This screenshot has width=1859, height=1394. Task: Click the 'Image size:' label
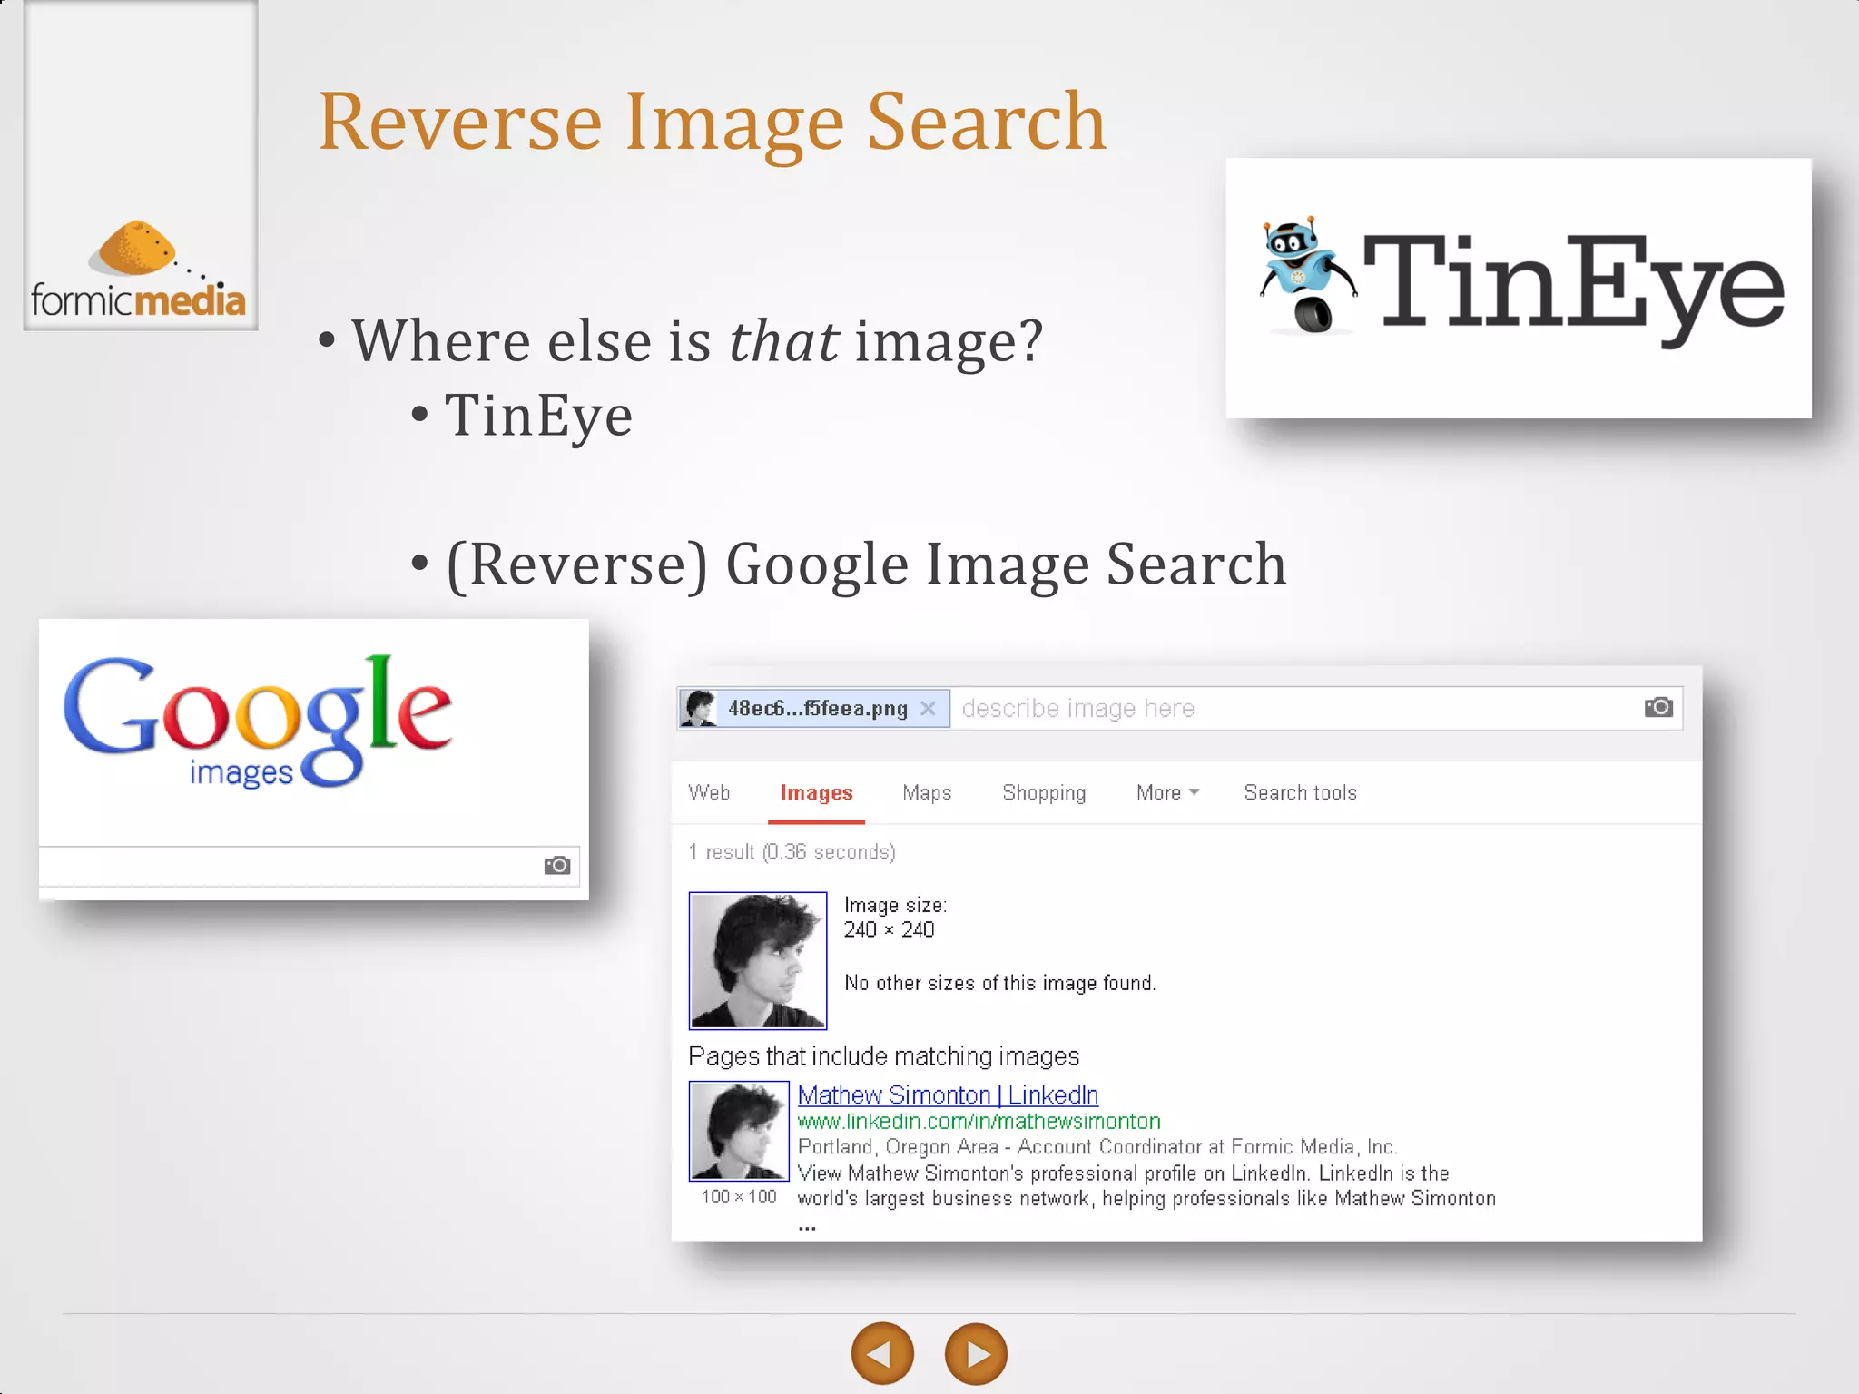(895, 905)
